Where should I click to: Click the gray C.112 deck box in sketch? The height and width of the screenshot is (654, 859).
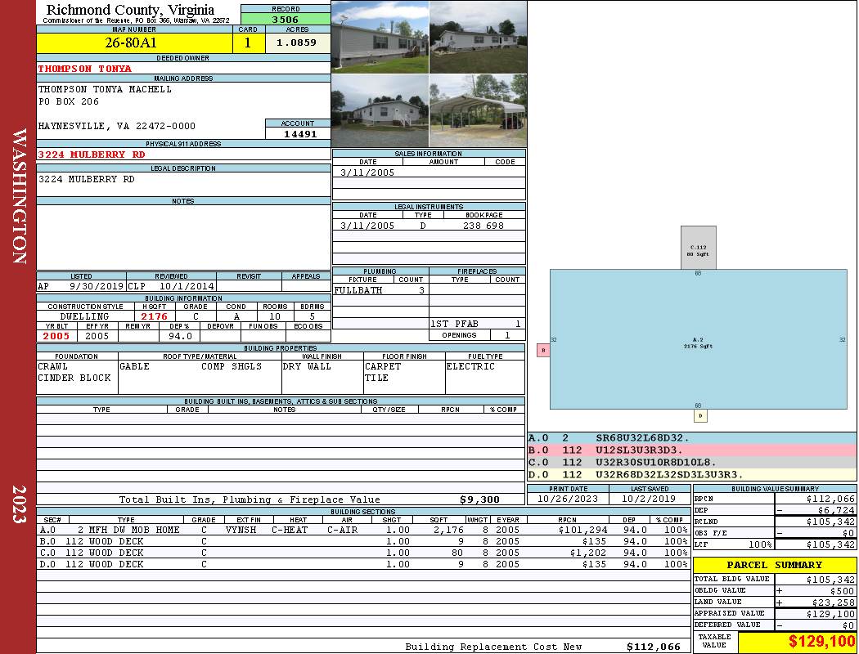point(698,247)
